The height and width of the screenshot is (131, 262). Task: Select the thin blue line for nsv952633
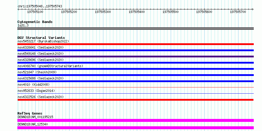135,93
